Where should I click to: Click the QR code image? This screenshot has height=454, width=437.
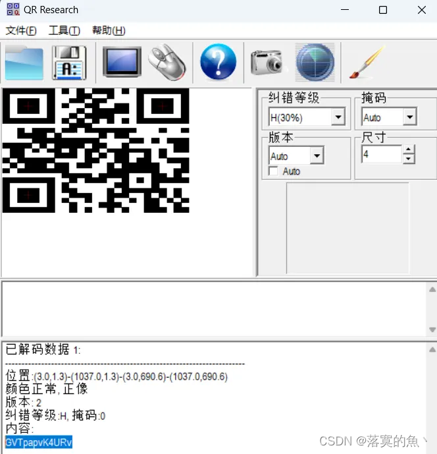pos(95,150)
